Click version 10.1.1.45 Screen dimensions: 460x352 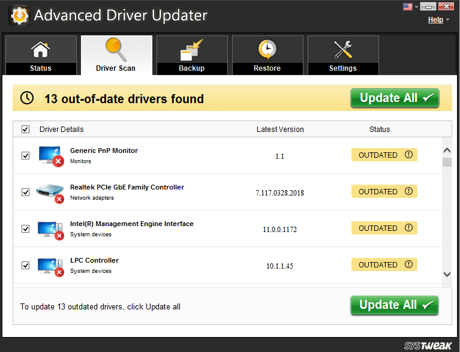point(279,266)
